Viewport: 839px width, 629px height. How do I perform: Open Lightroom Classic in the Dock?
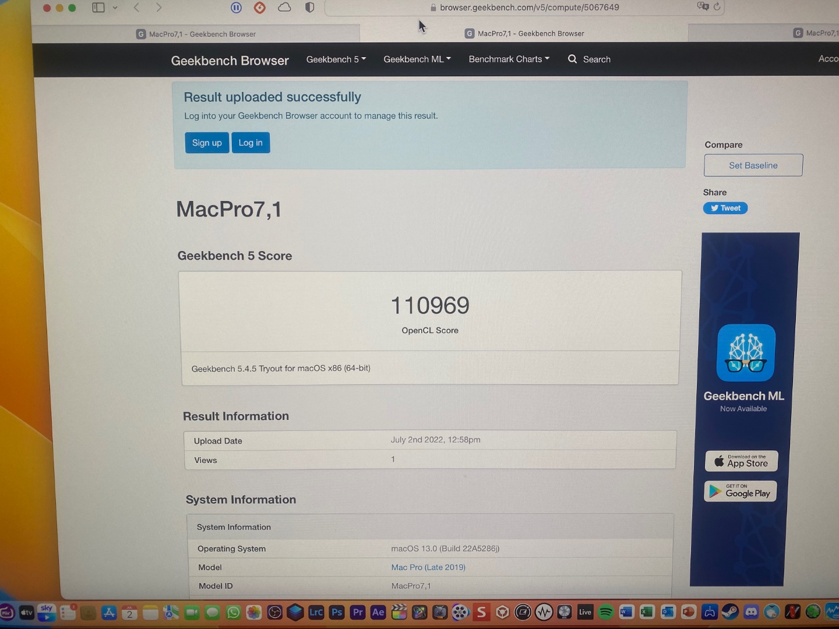[316, 612]
